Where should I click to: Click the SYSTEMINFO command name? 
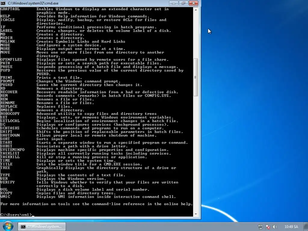pyautogui.click(x=12, y=150)
